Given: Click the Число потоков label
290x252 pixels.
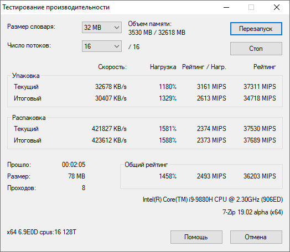Looking at the screenshot, I should click(x=29, y=45).
